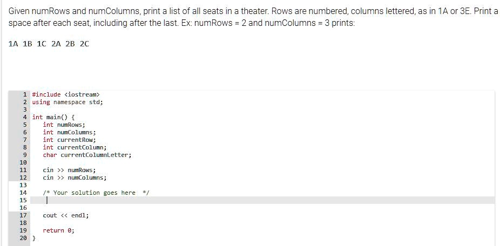
Task: Click line number 15 in gutter
Action: point(23,200)
